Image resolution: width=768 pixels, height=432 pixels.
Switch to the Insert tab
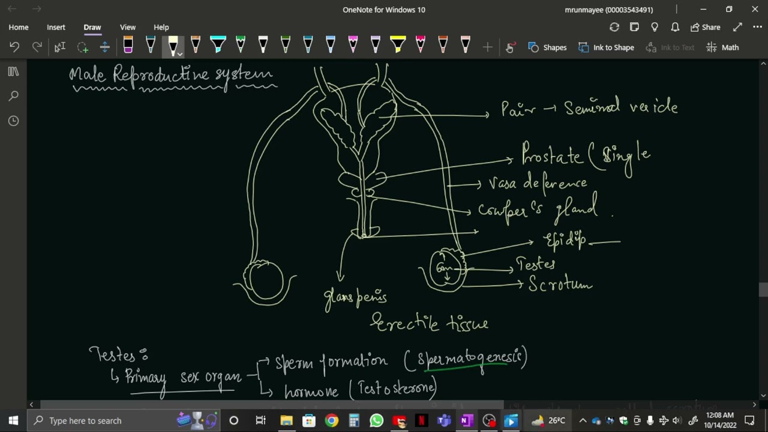click(56, 27)
